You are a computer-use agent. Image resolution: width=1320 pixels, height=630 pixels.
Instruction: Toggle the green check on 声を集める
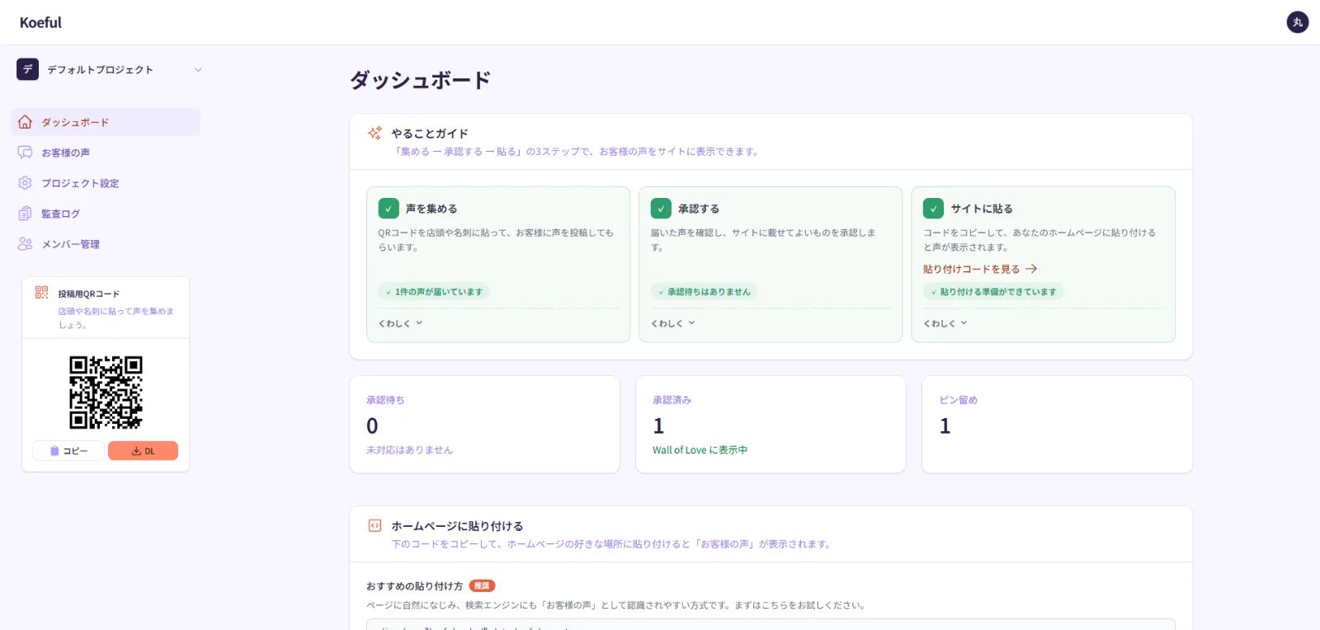[x=389, y=209]
